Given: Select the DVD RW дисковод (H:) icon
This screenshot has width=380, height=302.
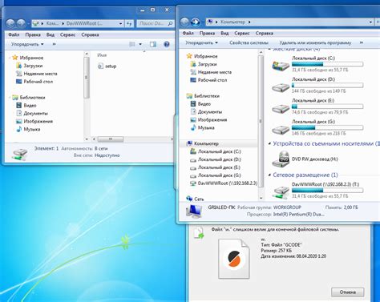Looking at the screenshot, I should (281, 159).
